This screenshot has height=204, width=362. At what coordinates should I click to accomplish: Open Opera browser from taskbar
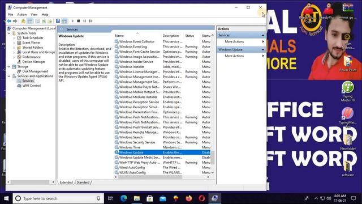202,198
